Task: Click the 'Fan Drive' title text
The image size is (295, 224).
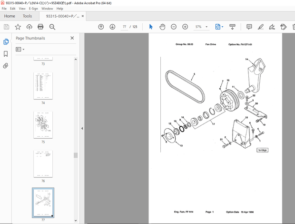Action: click(x=210, y=44)
